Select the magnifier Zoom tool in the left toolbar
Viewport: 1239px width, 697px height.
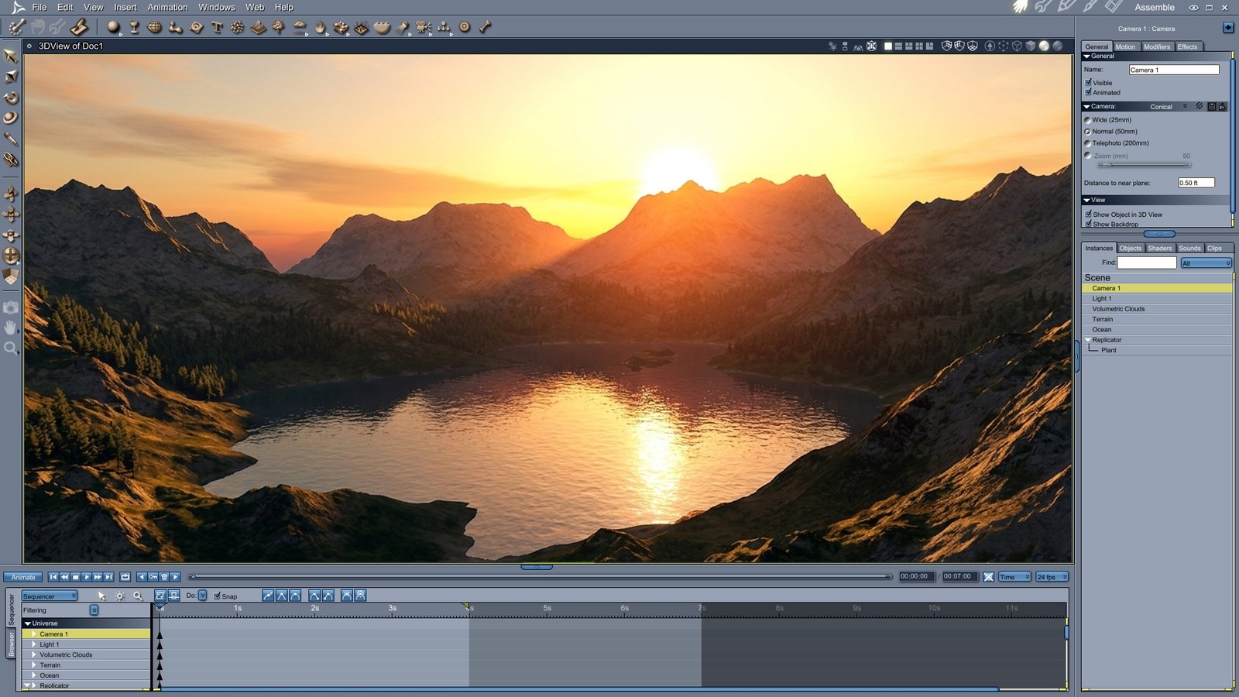pos(11,348)
